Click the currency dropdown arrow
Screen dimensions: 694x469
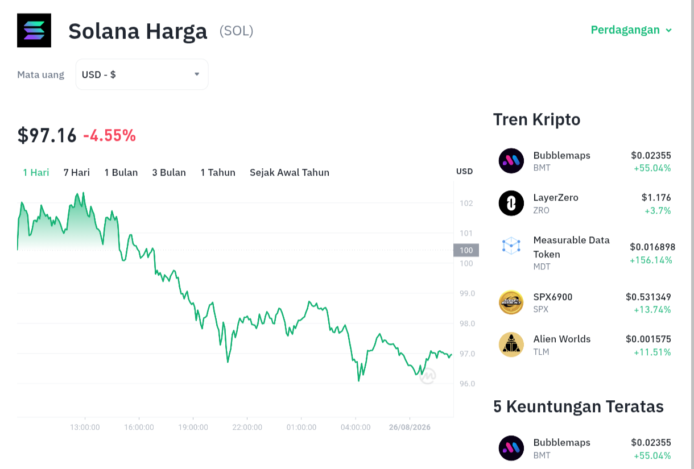click(197, 74)
